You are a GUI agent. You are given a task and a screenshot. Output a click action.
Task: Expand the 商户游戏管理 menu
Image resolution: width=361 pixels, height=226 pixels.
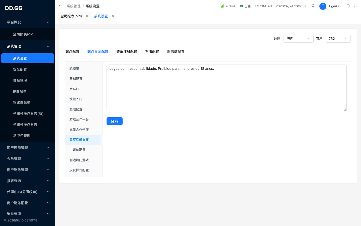click(28, 148)
